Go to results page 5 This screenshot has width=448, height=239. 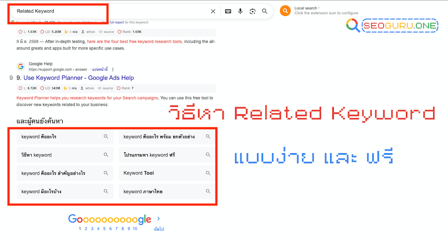(x=104, y=229)
